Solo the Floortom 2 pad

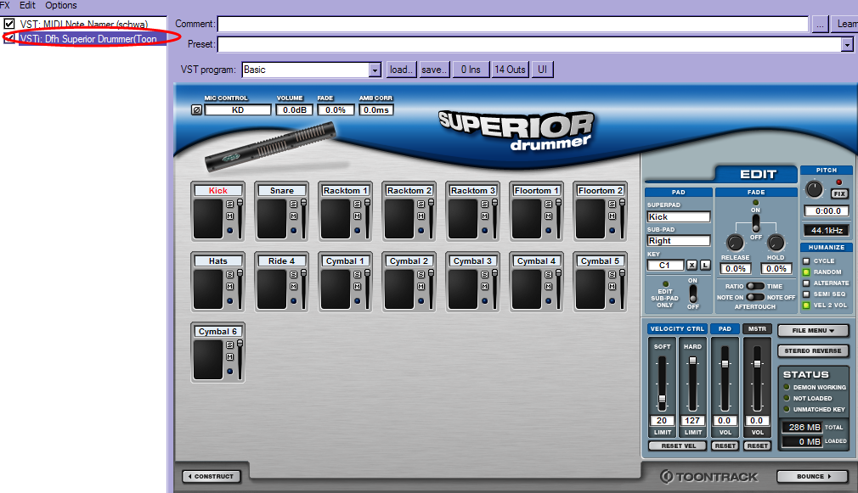(612, 204)
